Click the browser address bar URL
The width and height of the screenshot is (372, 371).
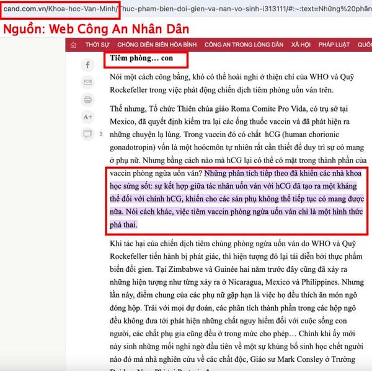(187, 9)
